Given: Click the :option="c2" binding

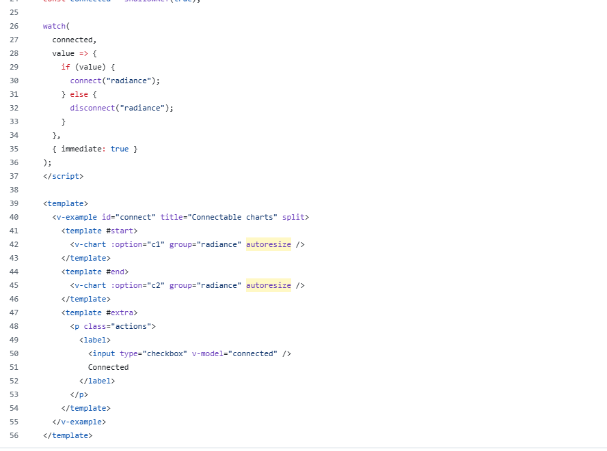Looking at the screenshot, I should (137, 286).
